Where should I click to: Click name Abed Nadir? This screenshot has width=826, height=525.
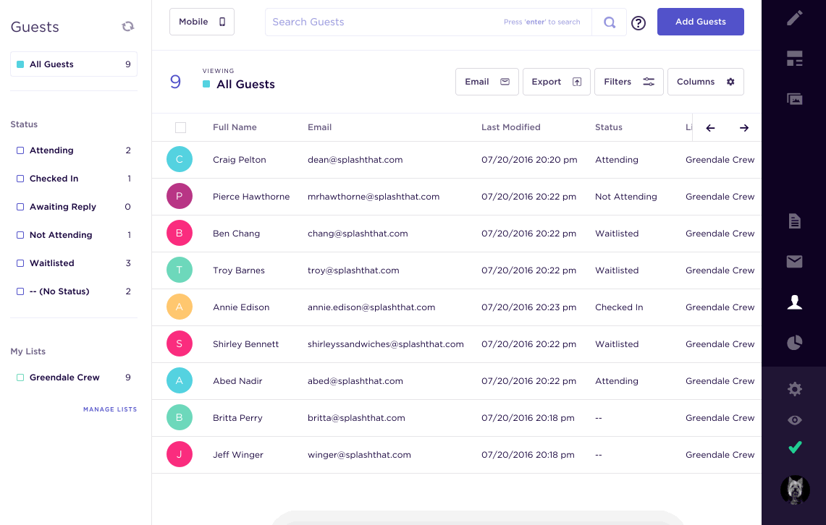coord(237,381)
